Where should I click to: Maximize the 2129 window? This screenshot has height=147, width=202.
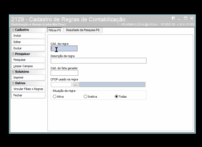coord(185,18)
